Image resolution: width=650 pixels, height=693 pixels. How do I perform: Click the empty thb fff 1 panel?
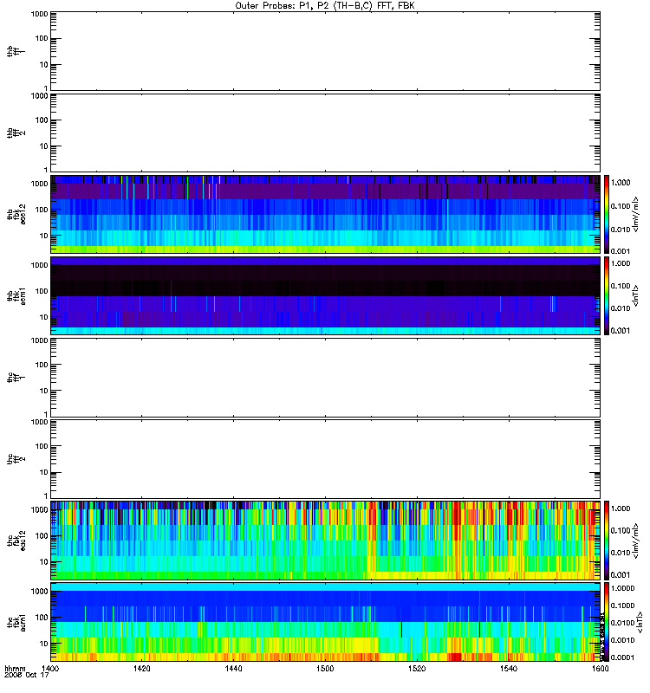325,51
